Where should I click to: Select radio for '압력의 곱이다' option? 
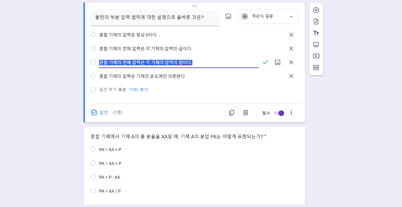pos(93,48)
